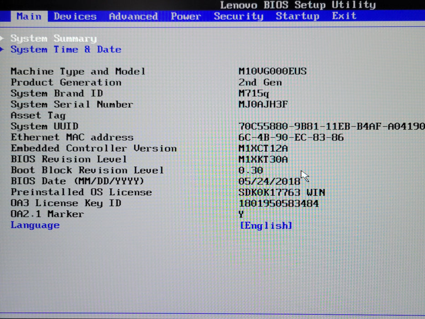Click serial number MJ0AJH3F
Viewport: 425px width, 319px height.
[x=263, y=104]
